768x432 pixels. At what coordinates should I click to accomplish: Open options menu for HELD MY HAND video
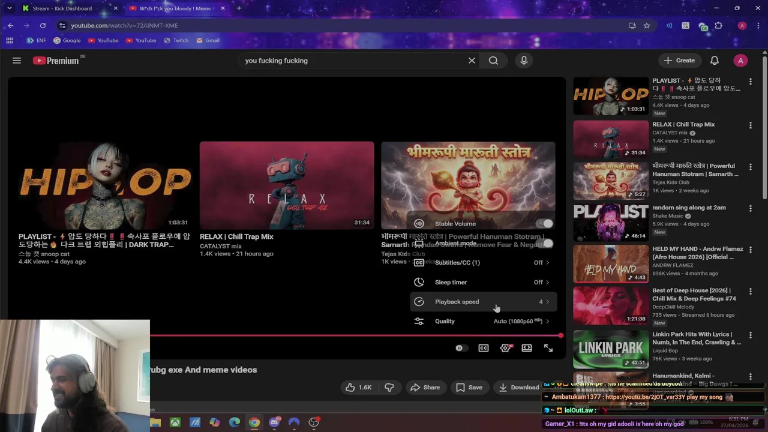750,250
